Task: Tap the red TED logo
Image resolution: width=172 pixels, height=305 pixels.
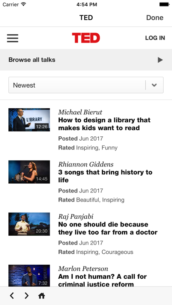Action: click(x=86, y=38)
